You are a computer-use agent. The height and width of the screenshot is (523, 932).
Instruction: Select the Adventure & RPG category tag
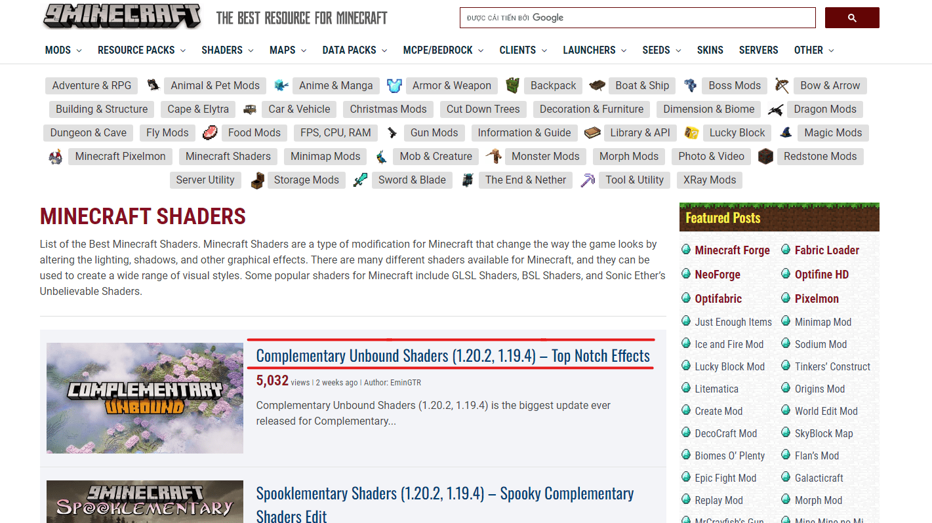pyautogui.click(x=92, y=85)
